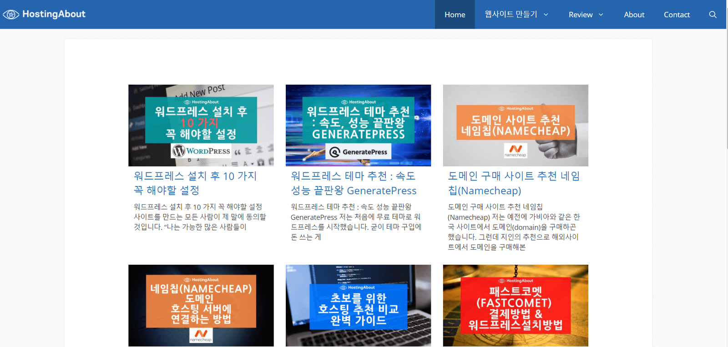This screenshot has width=728, height=347.
Task: Expand the Review dropdown chevron
Action: [x=601, y=15]
